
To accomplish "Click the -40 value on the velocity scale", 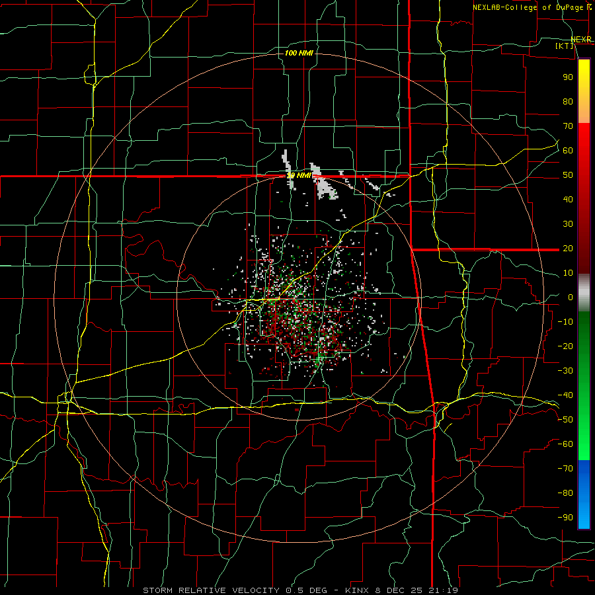I will 565,395.
